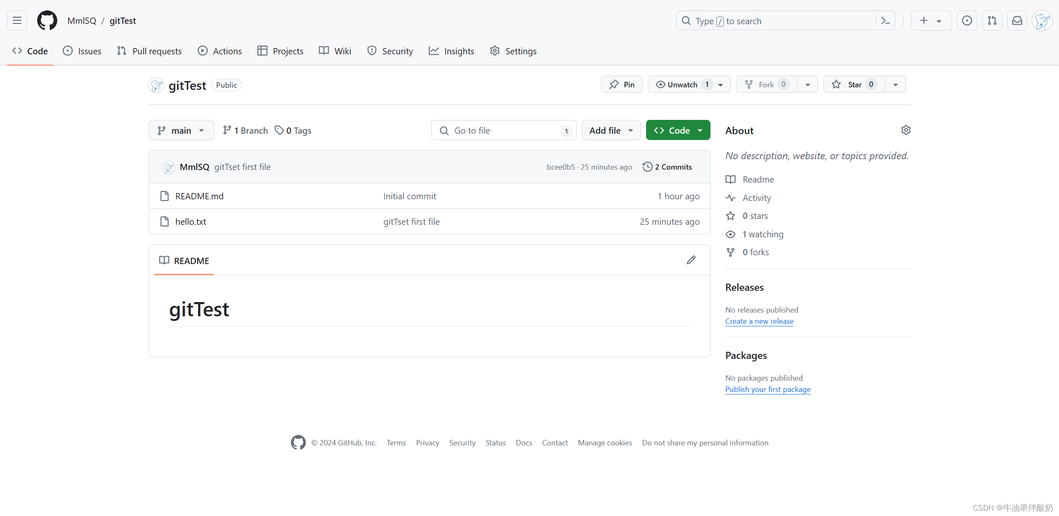The height and width of the screenshot is (516, 1059).
Task: Edit README with the pencil icon
Action: pyautogui.click(x=691, y=260)
